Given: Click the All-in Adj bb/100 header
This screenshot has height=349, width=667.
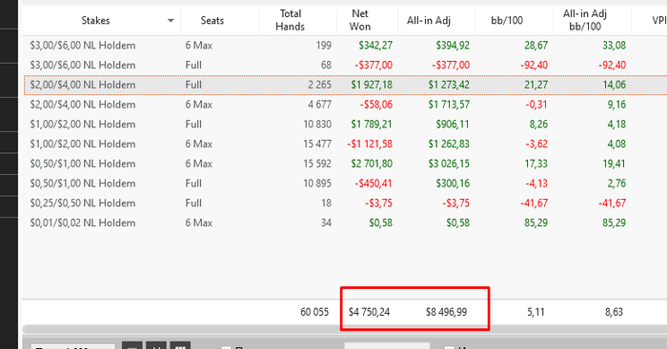Looking at the screenshot, I should pos(585,20).
